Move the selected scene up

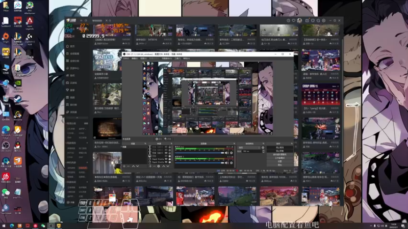point(133,166)
